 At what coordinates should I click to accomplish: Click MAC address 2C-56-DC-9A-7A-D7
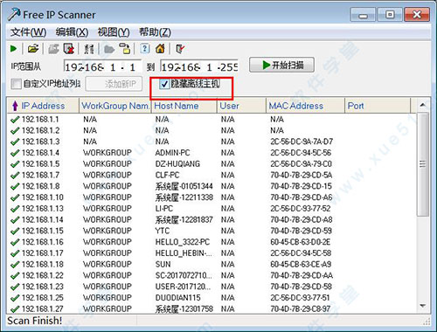point(302,142)
